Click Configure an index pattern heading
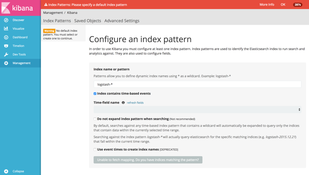Image resolution: width=309 pixels, height=175 pixels. pyautogui.click(x=140, y=39)
